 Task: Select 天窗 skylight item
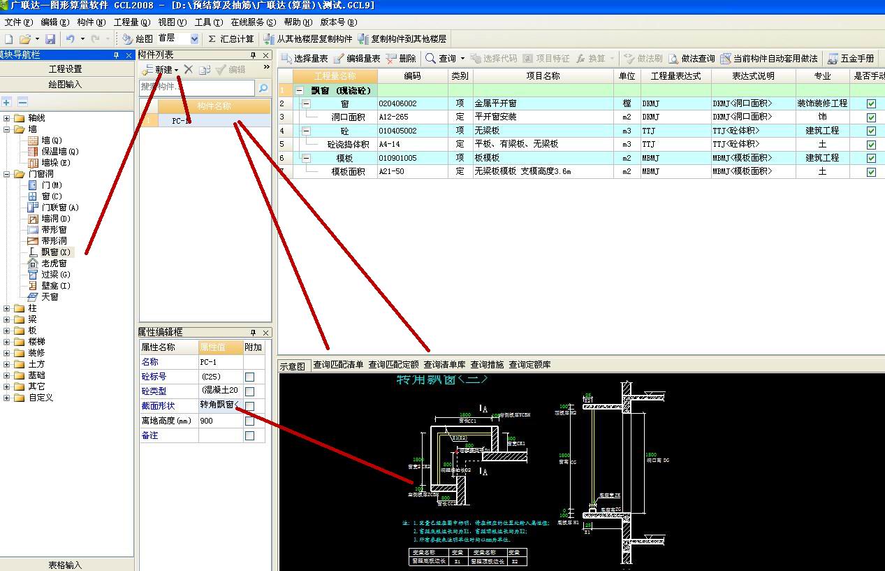43,297
